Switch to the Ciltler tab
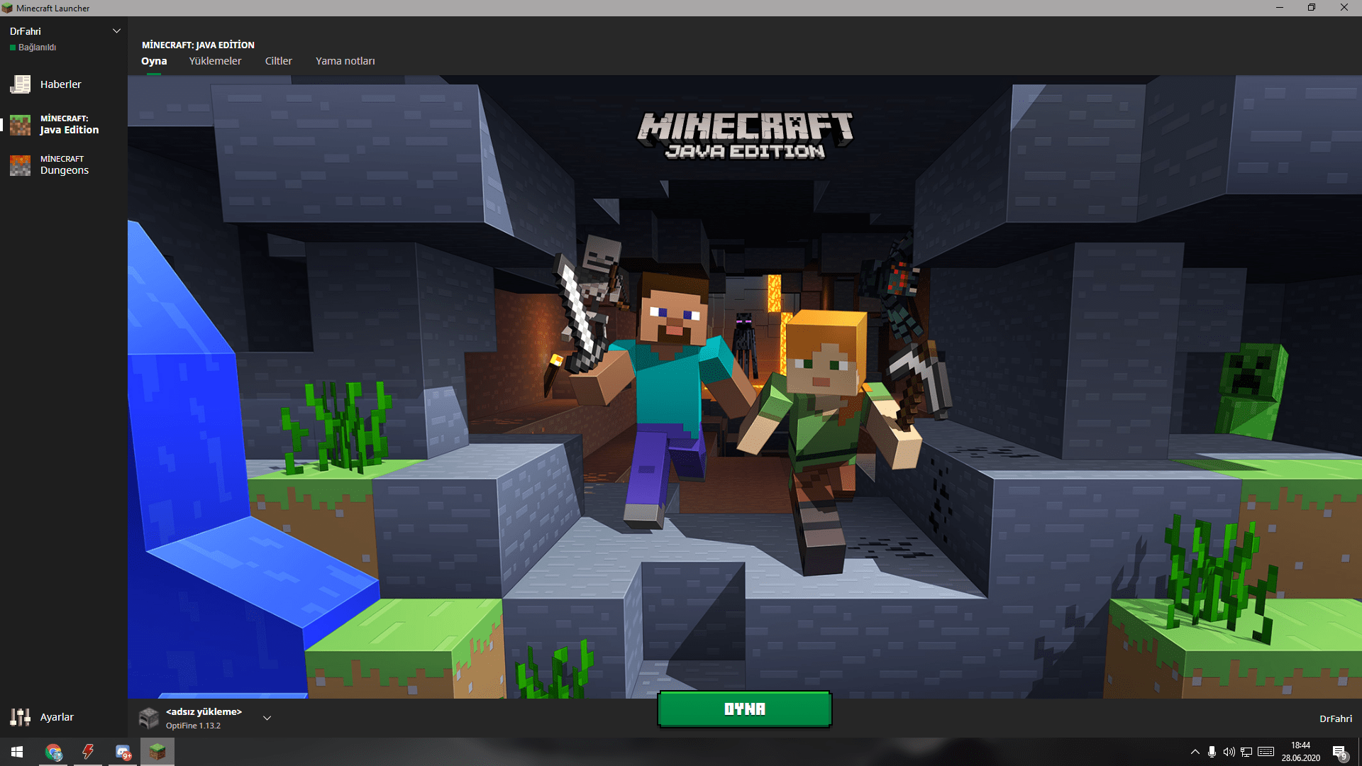 [x=278, y=61]
